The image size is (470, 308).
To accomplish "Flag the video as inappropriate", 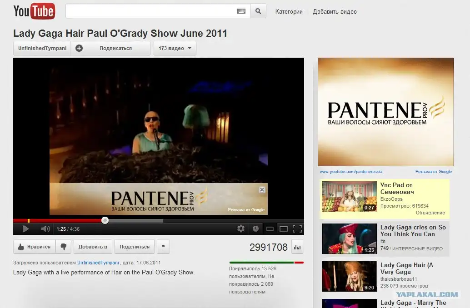I will pos(163,247).
